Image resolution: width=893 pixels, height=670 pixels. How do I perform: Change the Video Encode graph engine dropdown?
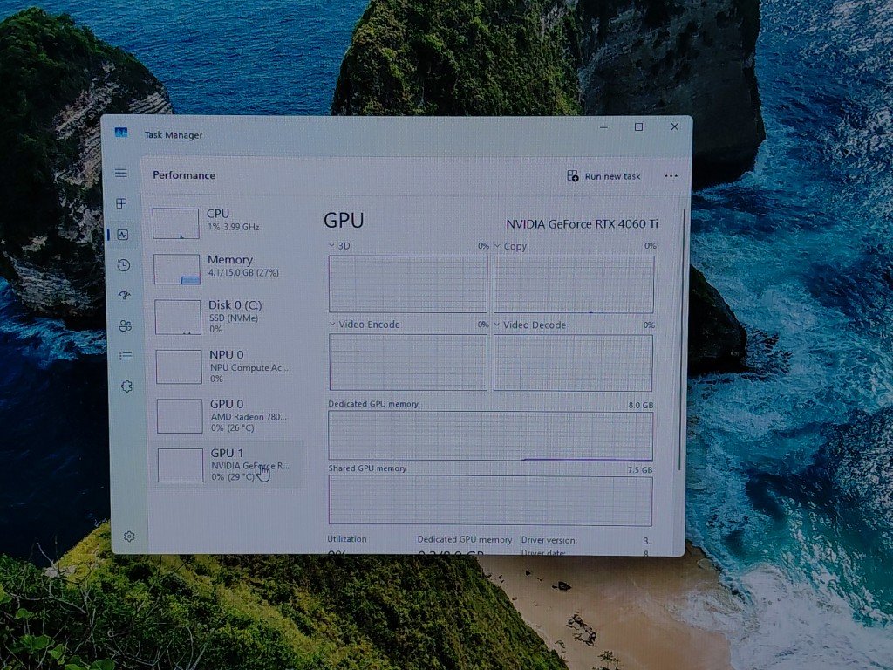(333, 325)
